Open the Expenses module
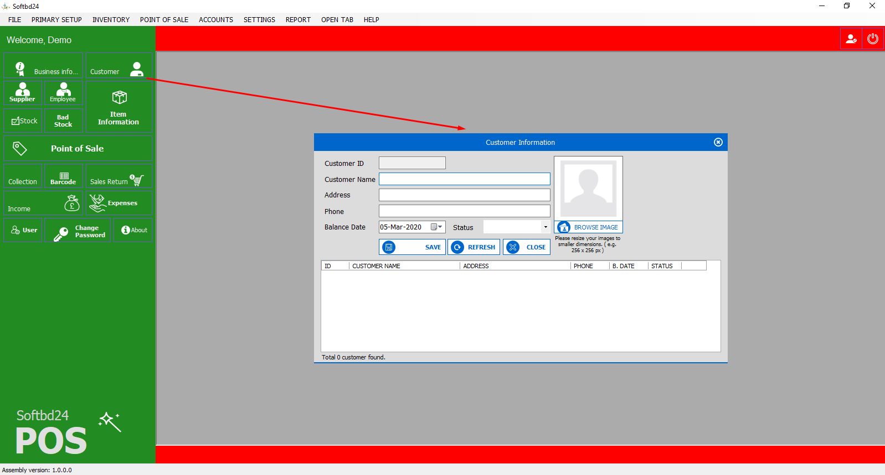The image size is (885, 475). pyautogui.click(x=119, y=203)
